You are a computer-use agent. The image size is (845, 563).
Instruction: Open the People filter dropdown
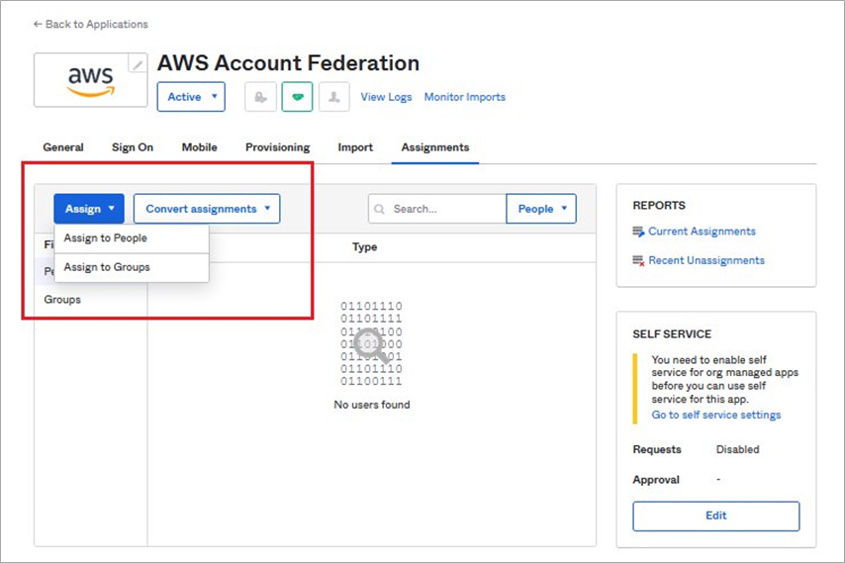click(541, 209)
